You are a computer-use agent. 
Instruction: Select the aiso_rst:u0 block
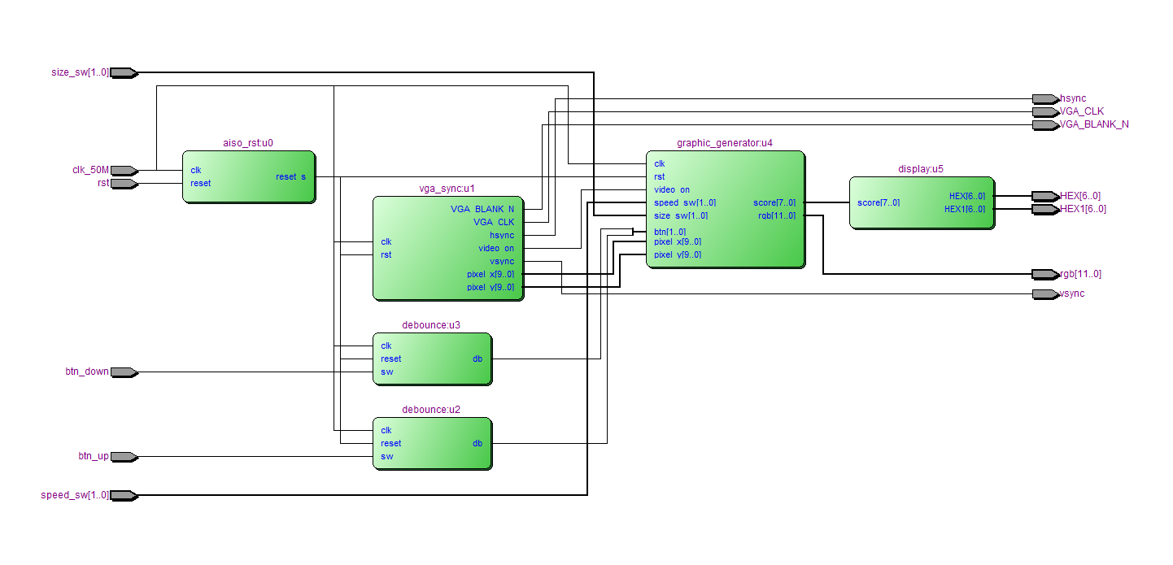tap(248, 176)
